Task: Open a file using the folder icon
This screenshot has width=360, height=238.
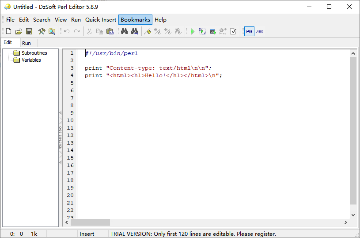Action: [x=19, y=31]
